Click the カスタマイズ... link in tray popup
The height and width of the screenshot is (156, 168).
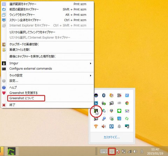[112, 137]
